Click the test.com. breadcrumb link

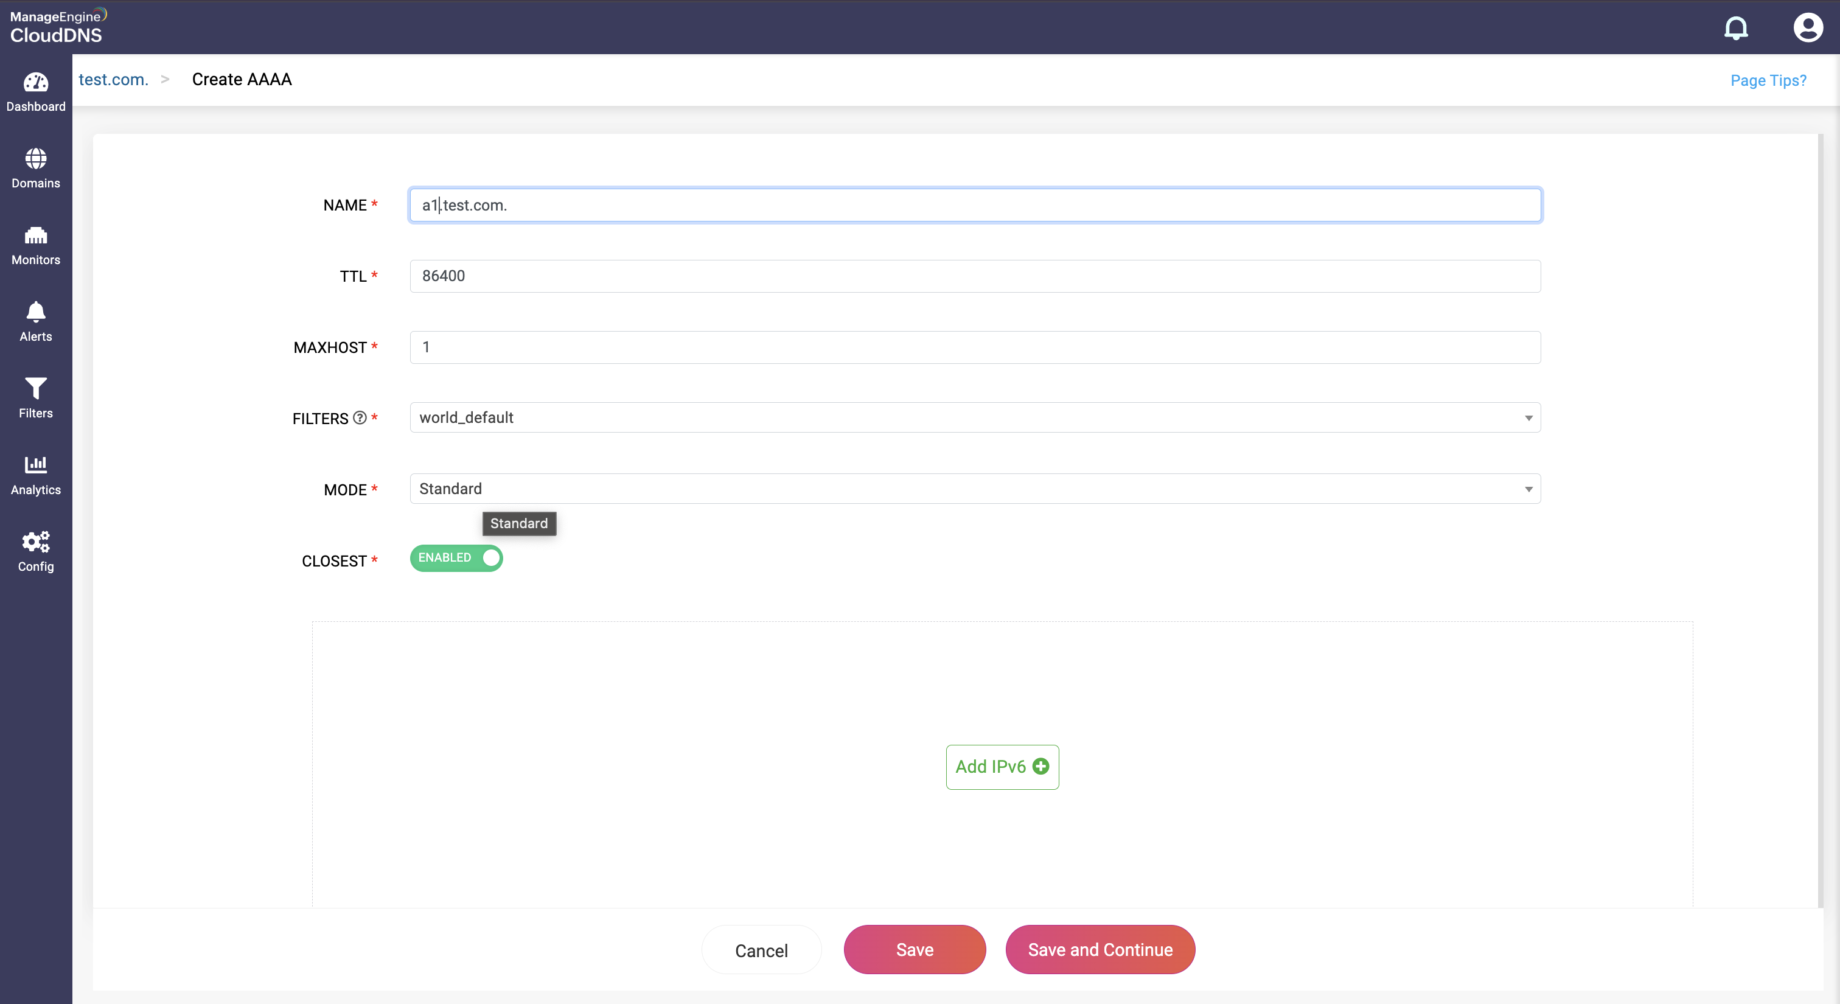point(114,79)
